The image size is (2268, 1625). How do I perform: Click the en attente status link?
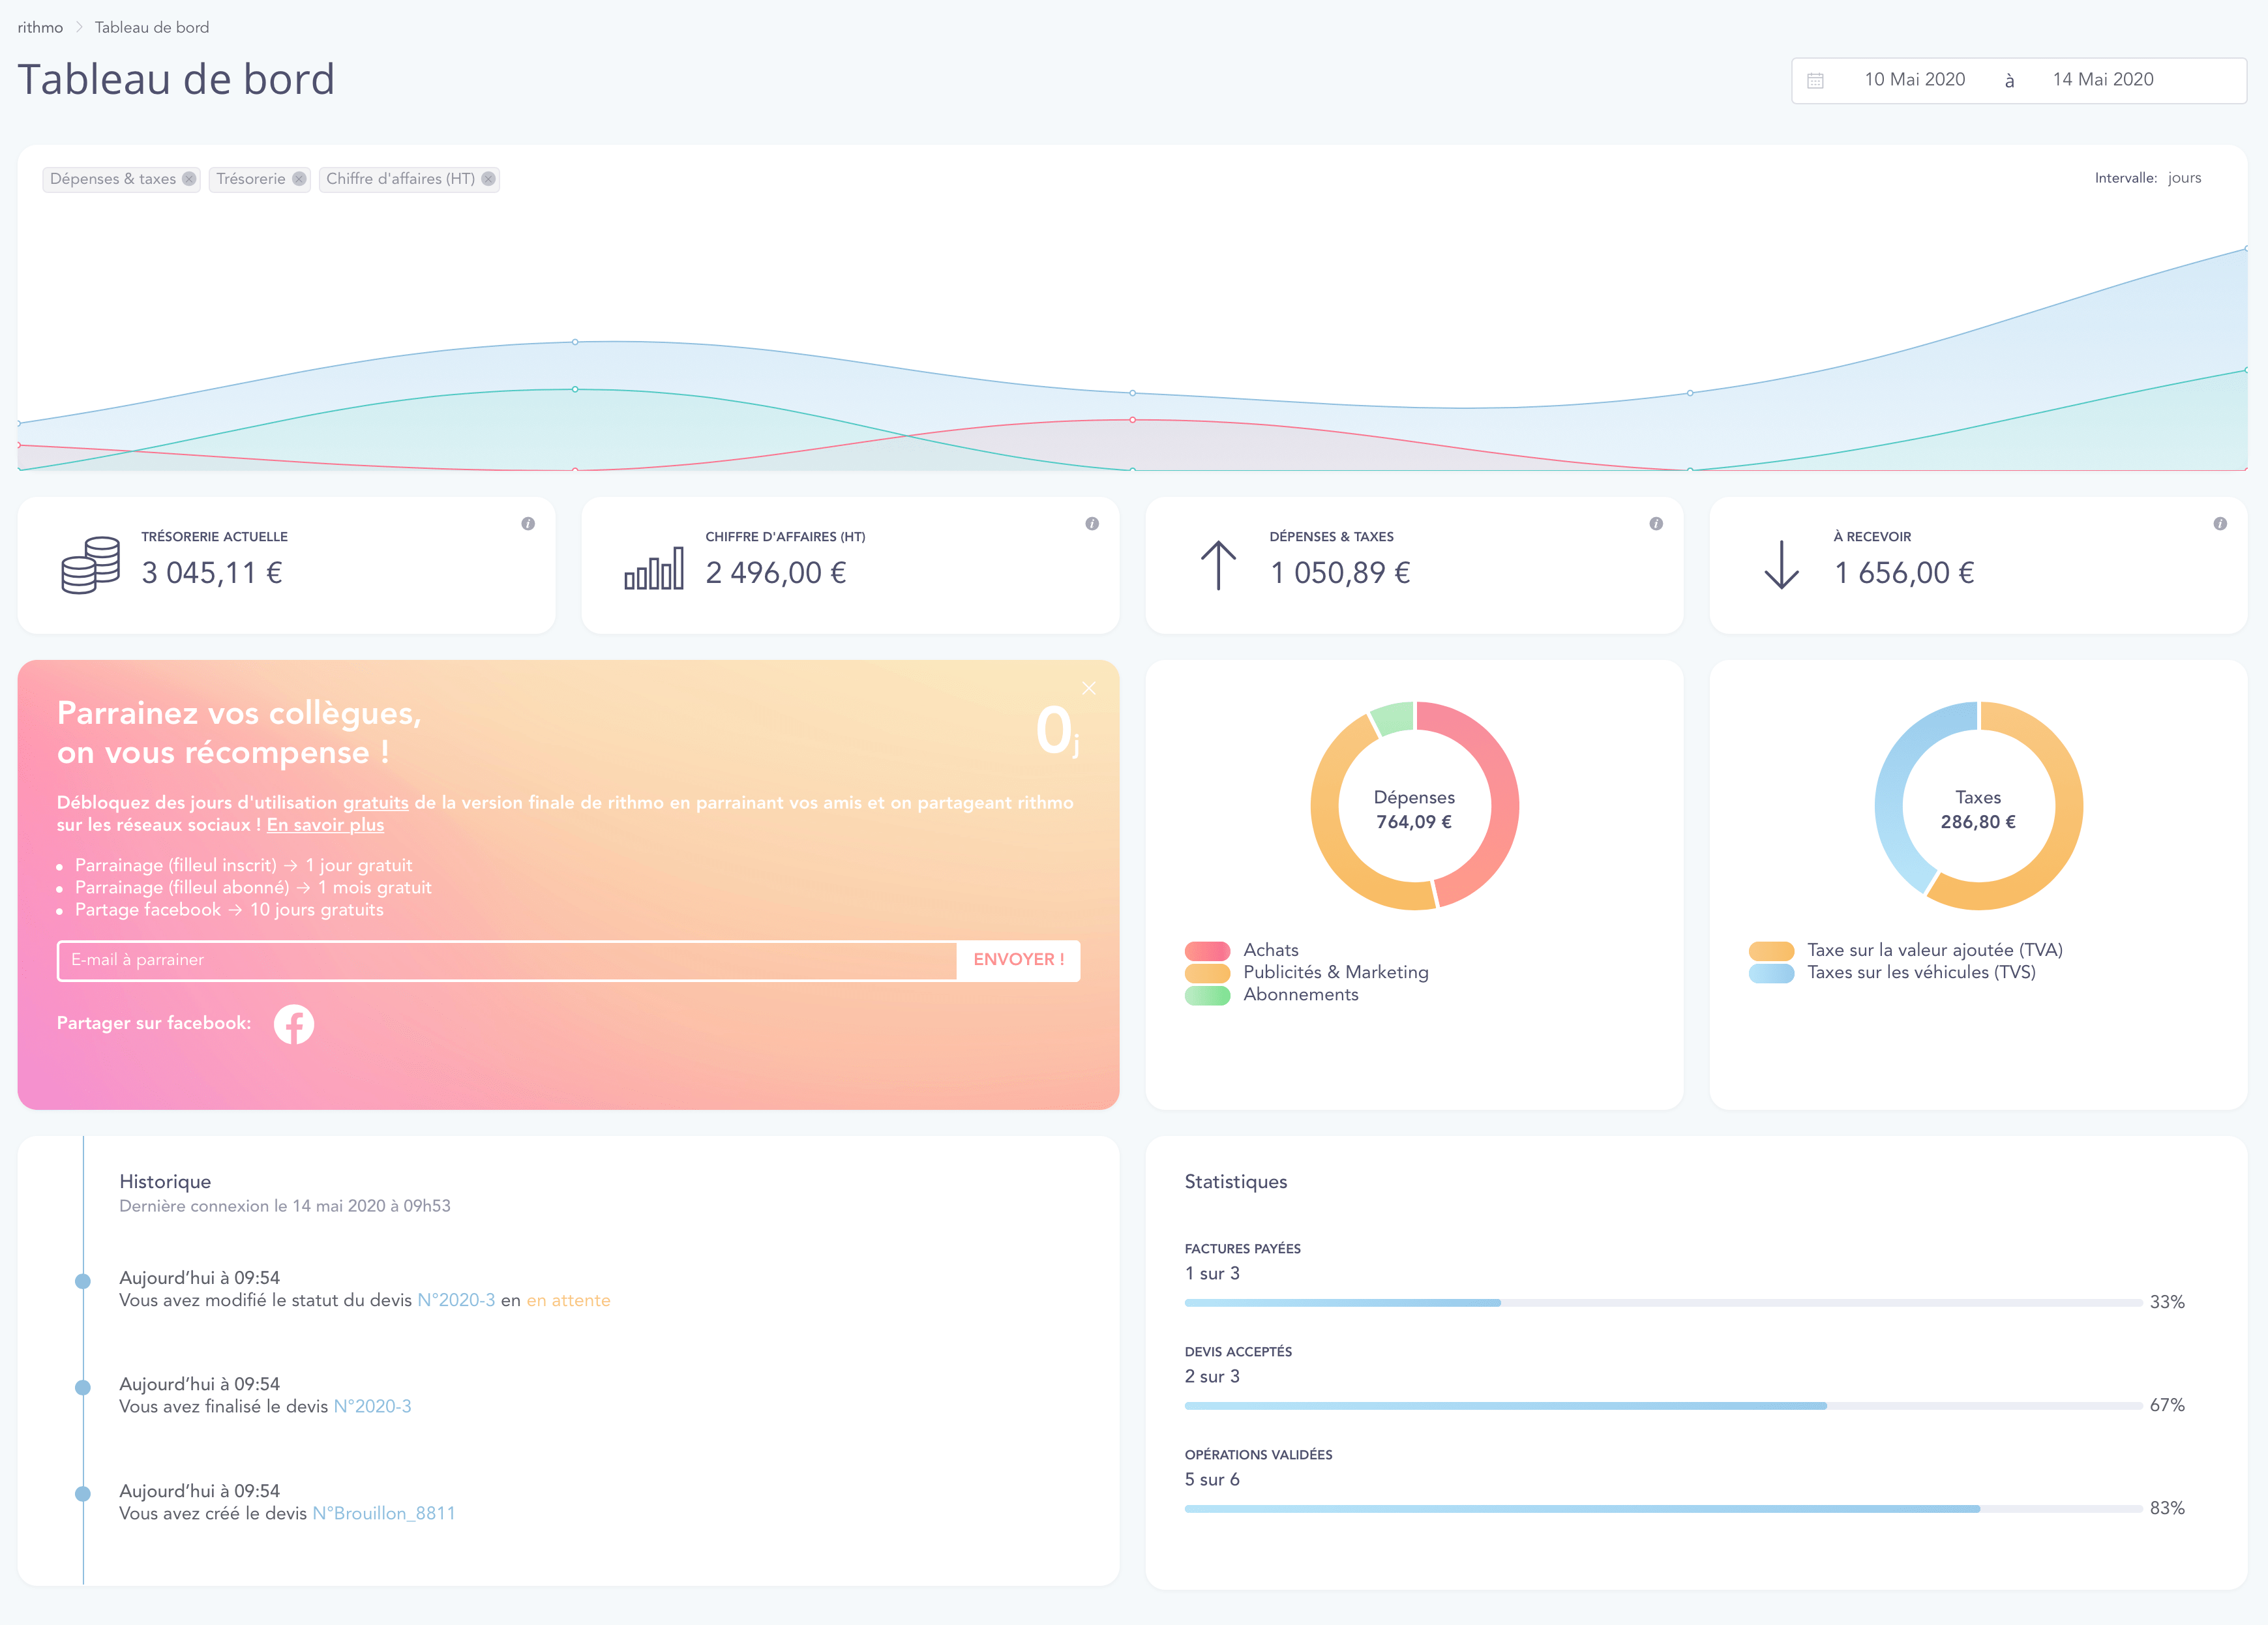(568, 1300)
